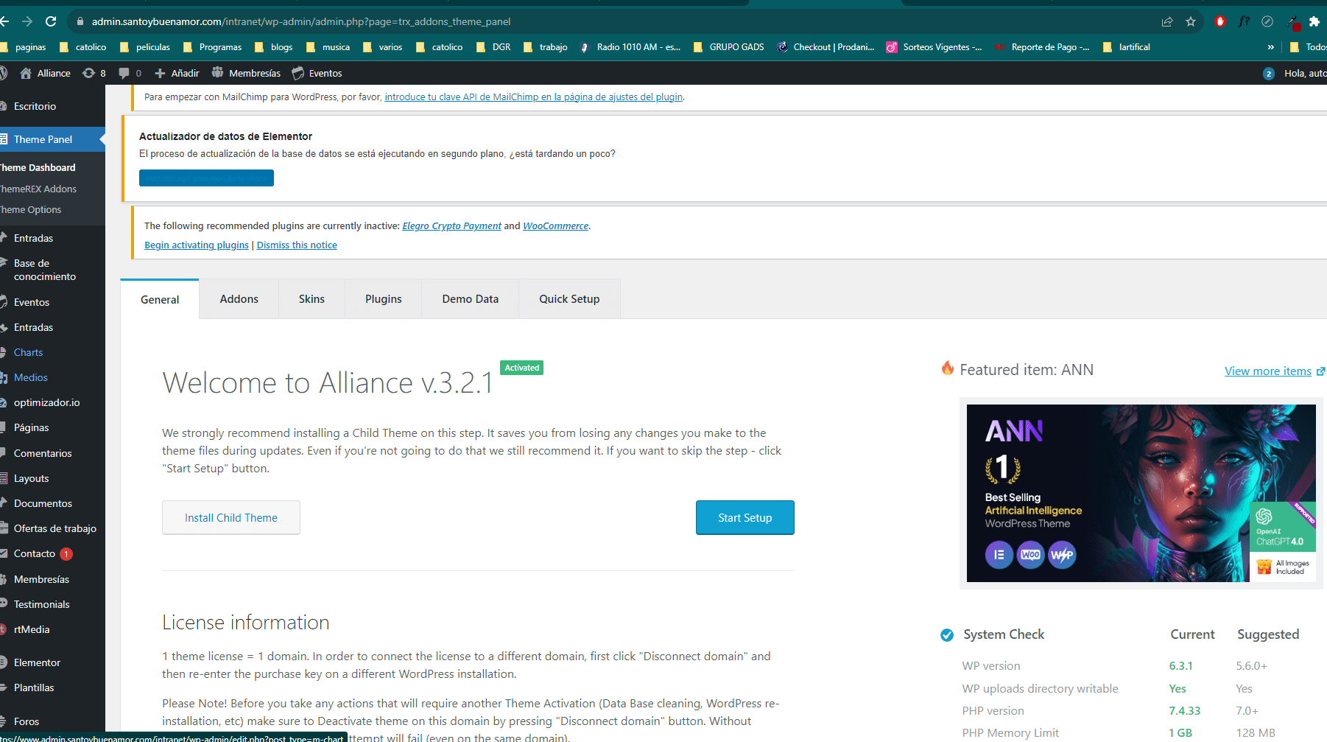Switch to the Addons tab

pyautogui.click(x=239, y=299)
